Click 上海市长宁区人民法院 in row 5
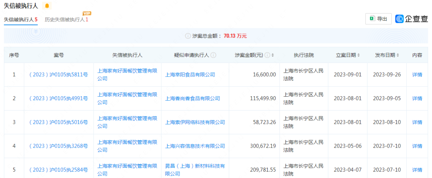The image size is (432, 178). click(303, 170)
